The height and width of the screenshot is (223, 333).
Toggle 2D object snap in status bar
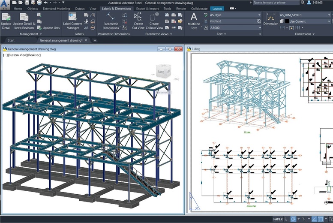click(x=321, y=219)
